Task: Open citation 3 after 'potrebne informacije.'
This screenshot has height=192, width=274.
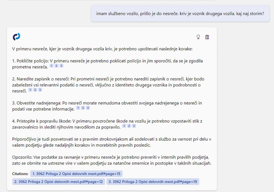Action: (88, 108)
